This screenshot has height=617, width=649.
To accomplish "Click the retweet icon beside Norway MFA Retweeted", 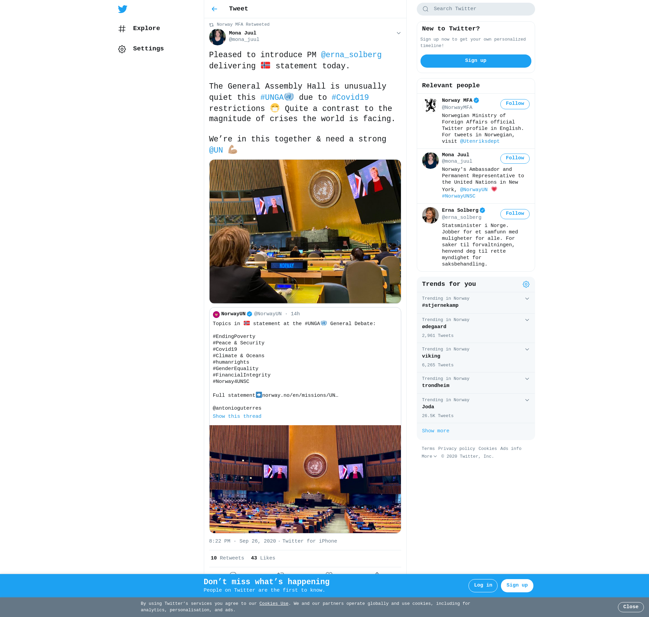I will coord(212,25).
